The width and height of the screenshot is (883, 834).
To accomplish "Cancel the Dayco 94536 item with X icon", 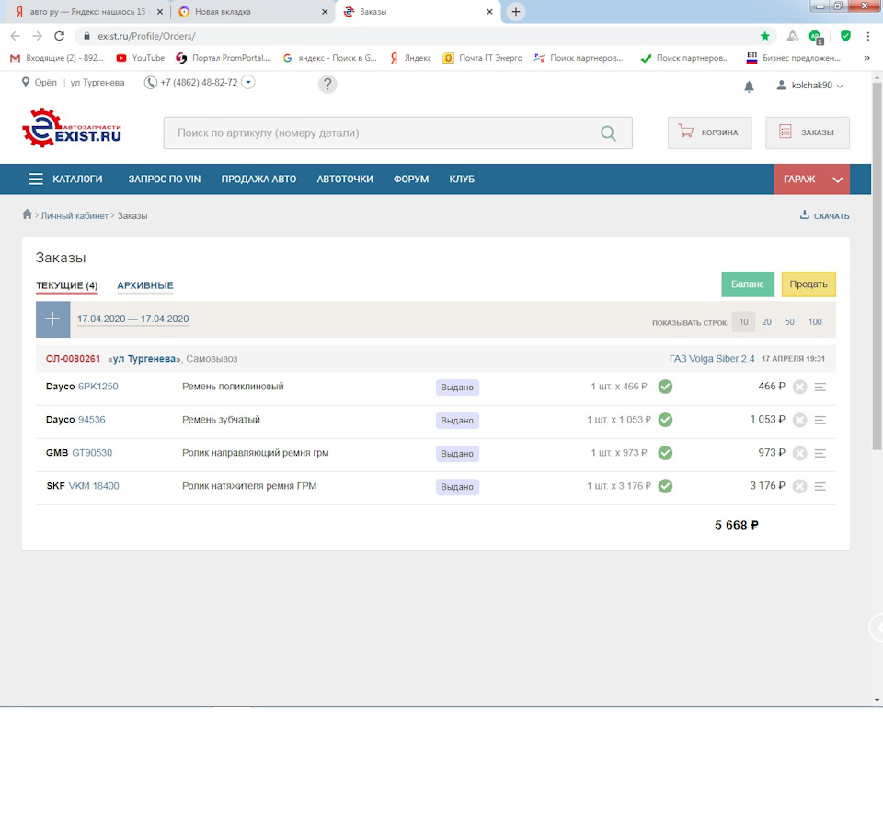I will tap(799, 421).
